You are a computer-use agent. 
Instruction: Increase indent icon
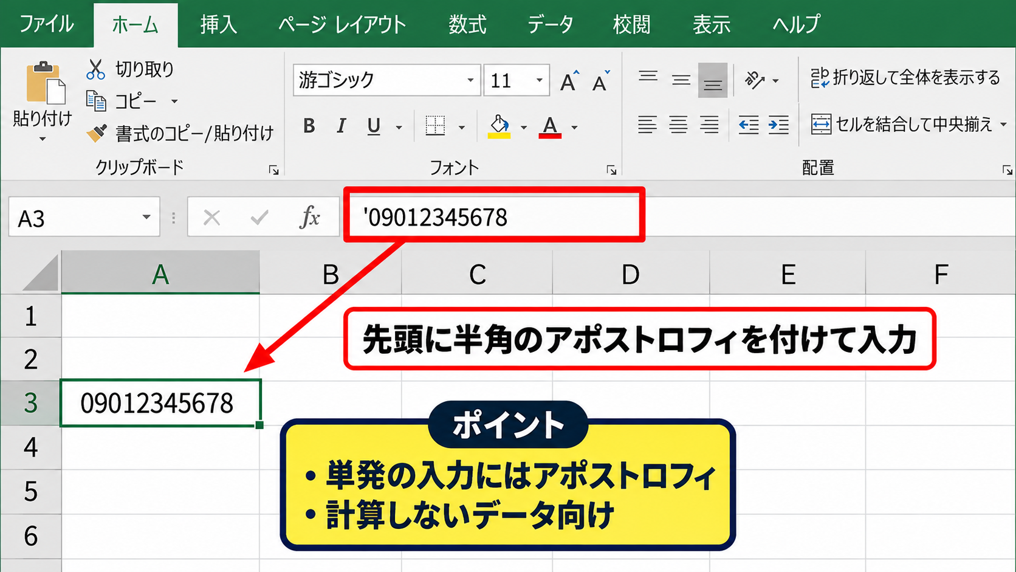click(778, 125)
